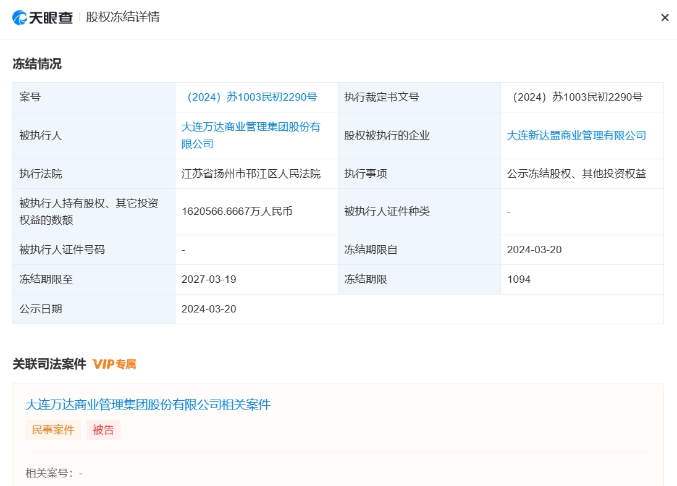Image resolution: width=677 pixels, height=486 pixels.
Task: Click the 冻结情况 section heading
Action: coord(37,64)
